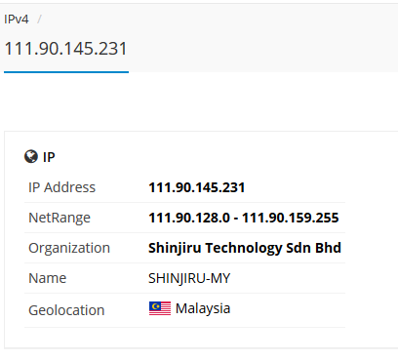Click the IP Address row label
The width and height of the screenshot is (398, 361).
tap(62, 187)
